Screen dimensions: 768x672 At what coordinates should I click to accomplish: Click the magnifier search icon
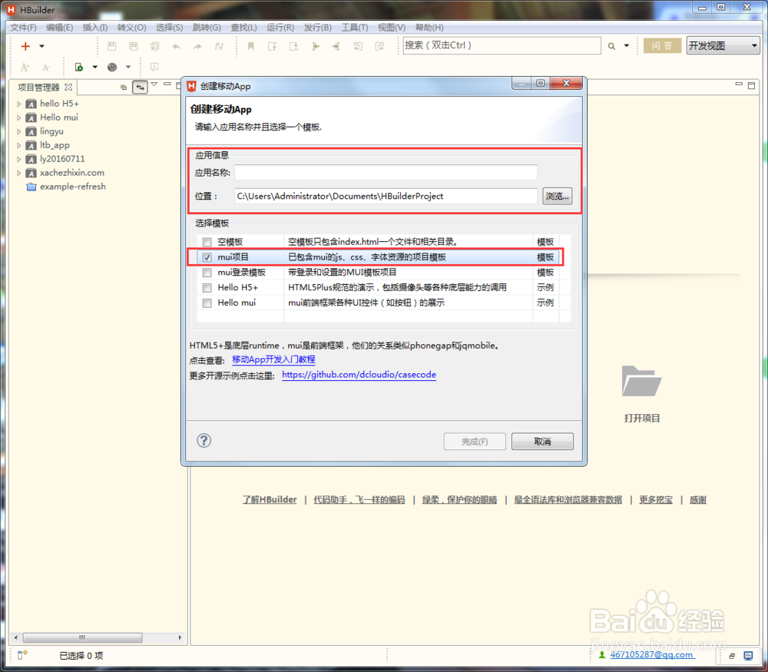611,46
